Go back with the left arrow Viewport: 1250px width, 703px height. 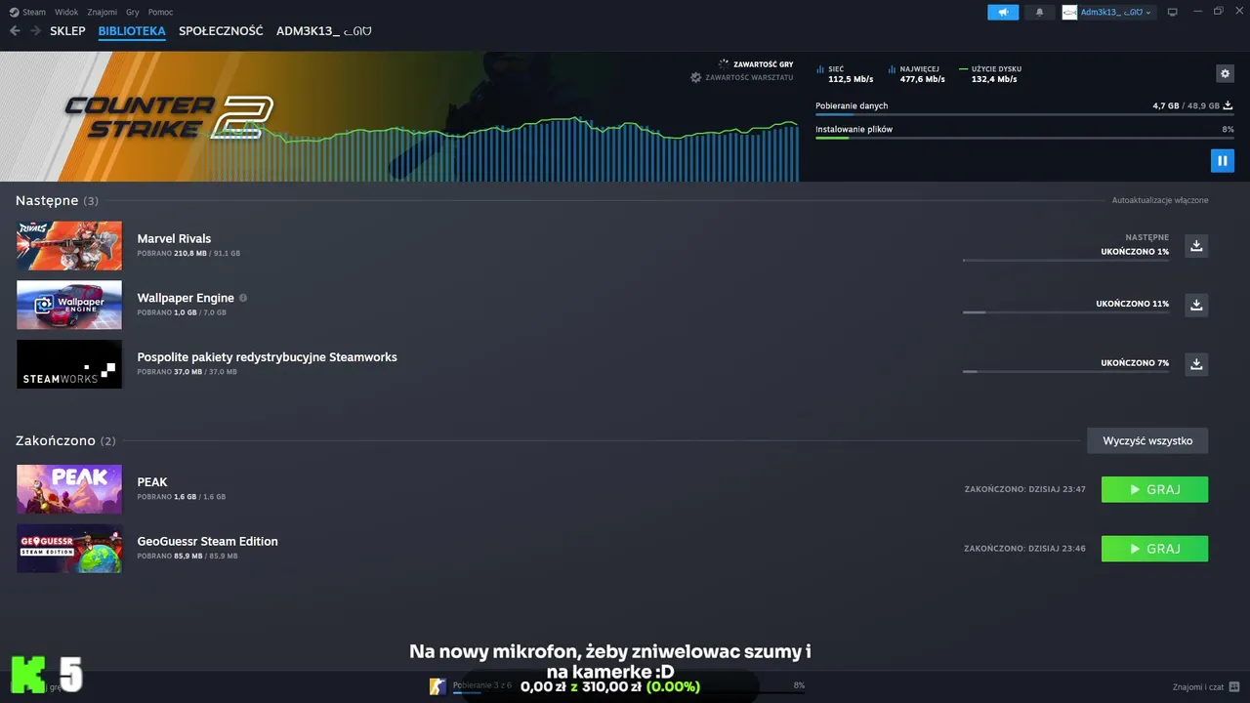point(15,31)
